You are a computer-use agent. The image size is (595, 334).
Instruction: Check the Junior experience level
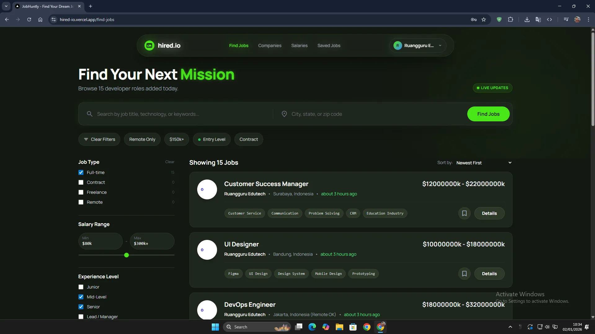click(81, 287)
